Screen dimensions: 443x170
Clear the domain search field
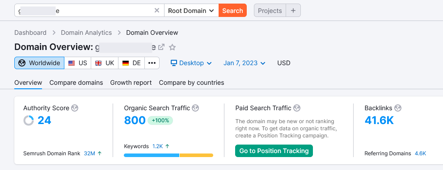tap(157, 11)
